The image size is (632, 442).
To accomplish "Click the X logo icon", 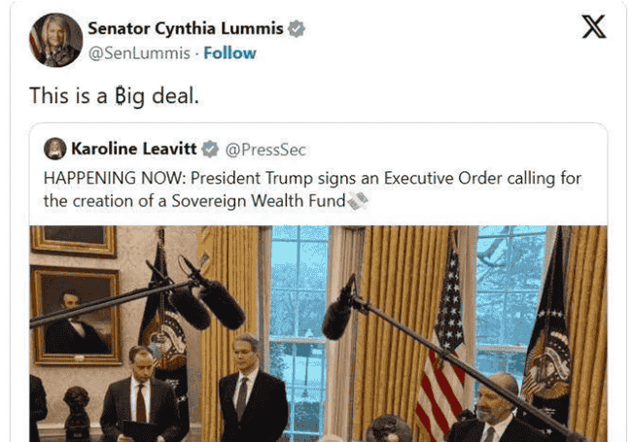I will pos(594,26).
